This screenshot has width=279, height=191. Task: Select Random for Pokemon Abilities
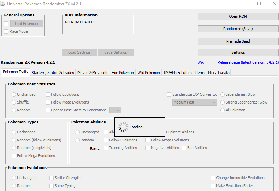click(x=77, y=140)
